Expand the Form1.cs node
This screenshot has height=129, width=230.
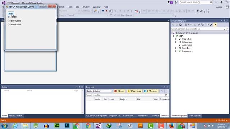[176, 48]
